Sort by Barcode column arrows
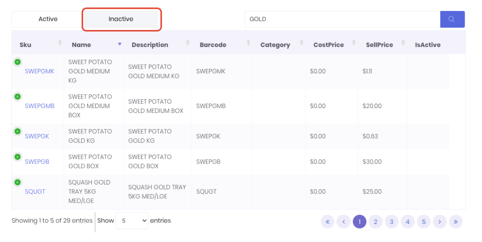The height and width of the screenshot is (242, 482). click(248, 43)
